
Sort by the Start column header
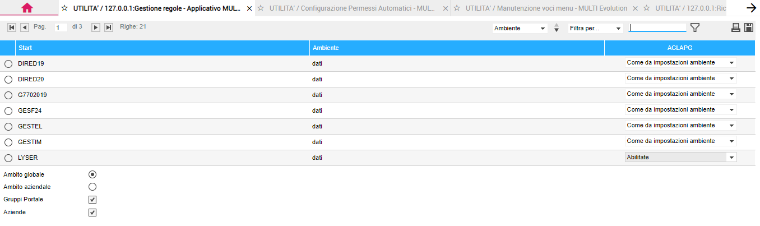point(25,48)
